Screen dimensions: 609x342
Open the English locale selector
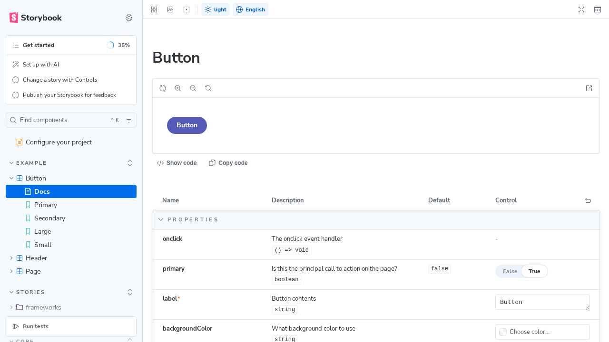250,9
